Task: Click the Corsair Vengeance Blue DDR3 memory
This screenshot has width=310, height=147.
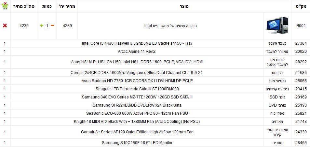Action: click(x=137, y=72)
